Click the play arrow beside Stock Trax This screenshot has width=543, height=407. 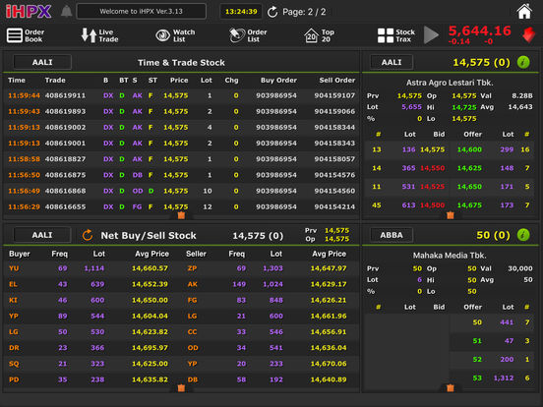(x=431, y=35)
